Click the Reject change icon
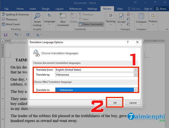169x128 pixels. (x=128, y=14)
